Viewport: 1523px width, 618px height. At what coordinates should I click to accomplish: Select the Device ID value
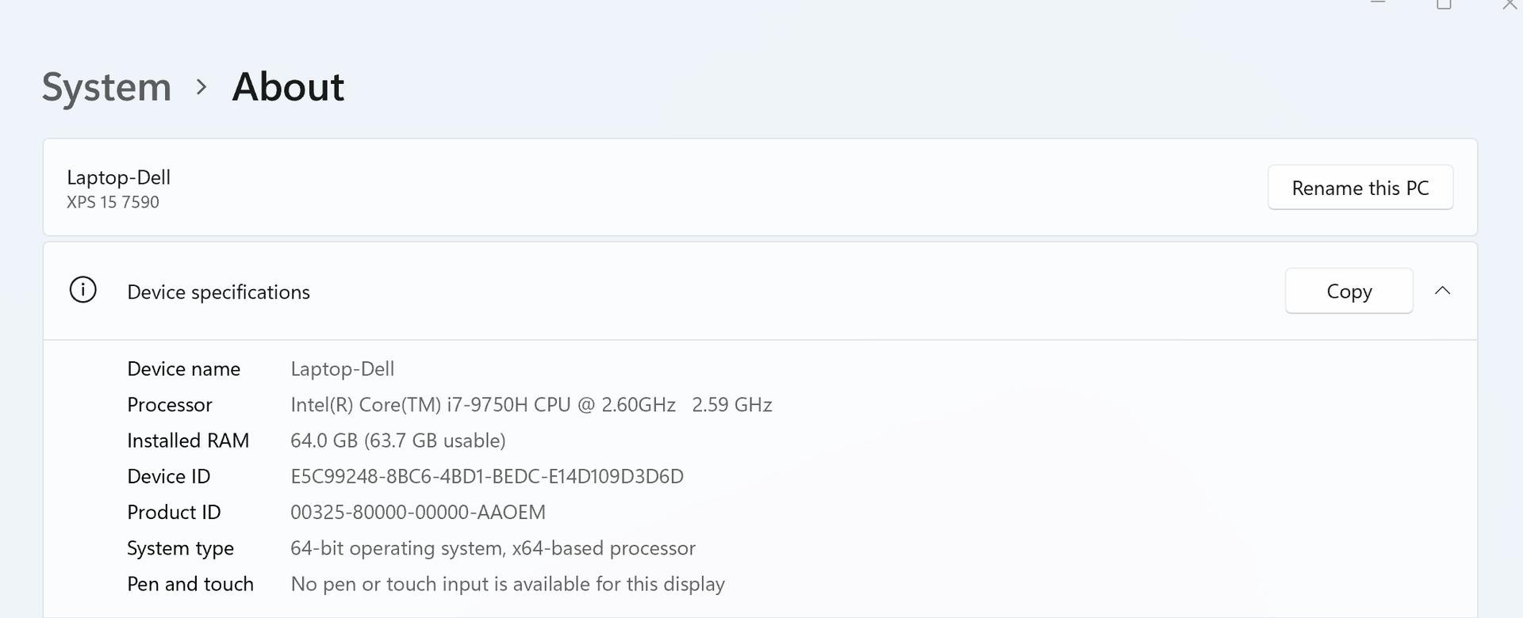(x=486, y=477)
